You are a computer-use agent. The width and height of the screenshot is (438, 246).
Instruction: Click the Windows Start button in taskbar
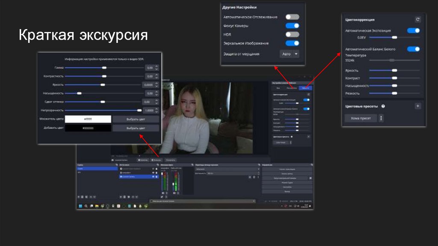(x=80, y=206)
